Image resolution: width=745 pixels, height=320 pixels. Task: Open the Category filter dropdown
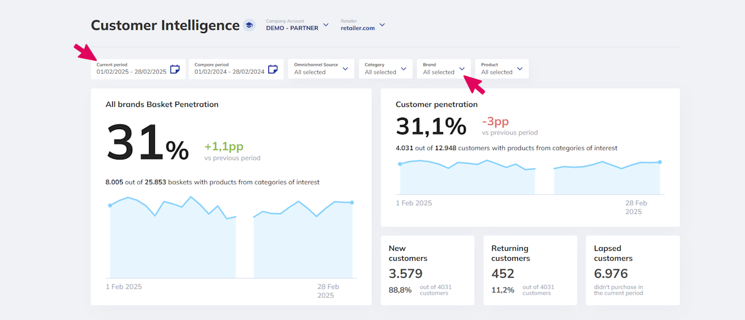385,69
